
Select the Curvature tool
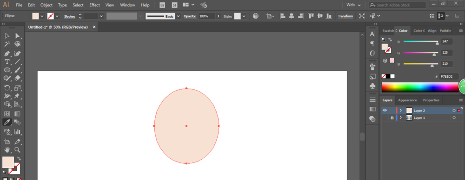pyautogui.click(x=17, y=54)
